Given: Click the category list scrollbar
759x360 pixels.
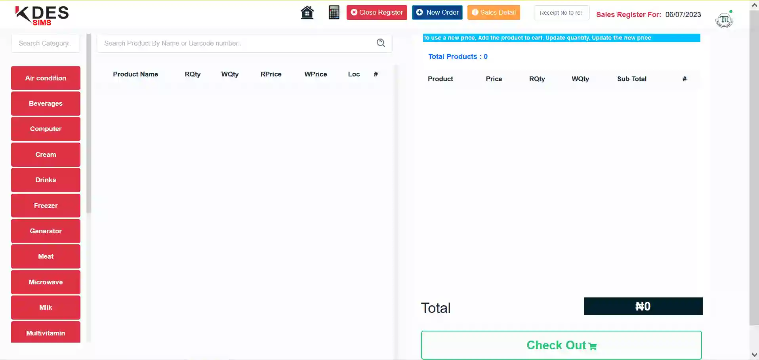Looking at the screenshot, I should coord(89,123).
